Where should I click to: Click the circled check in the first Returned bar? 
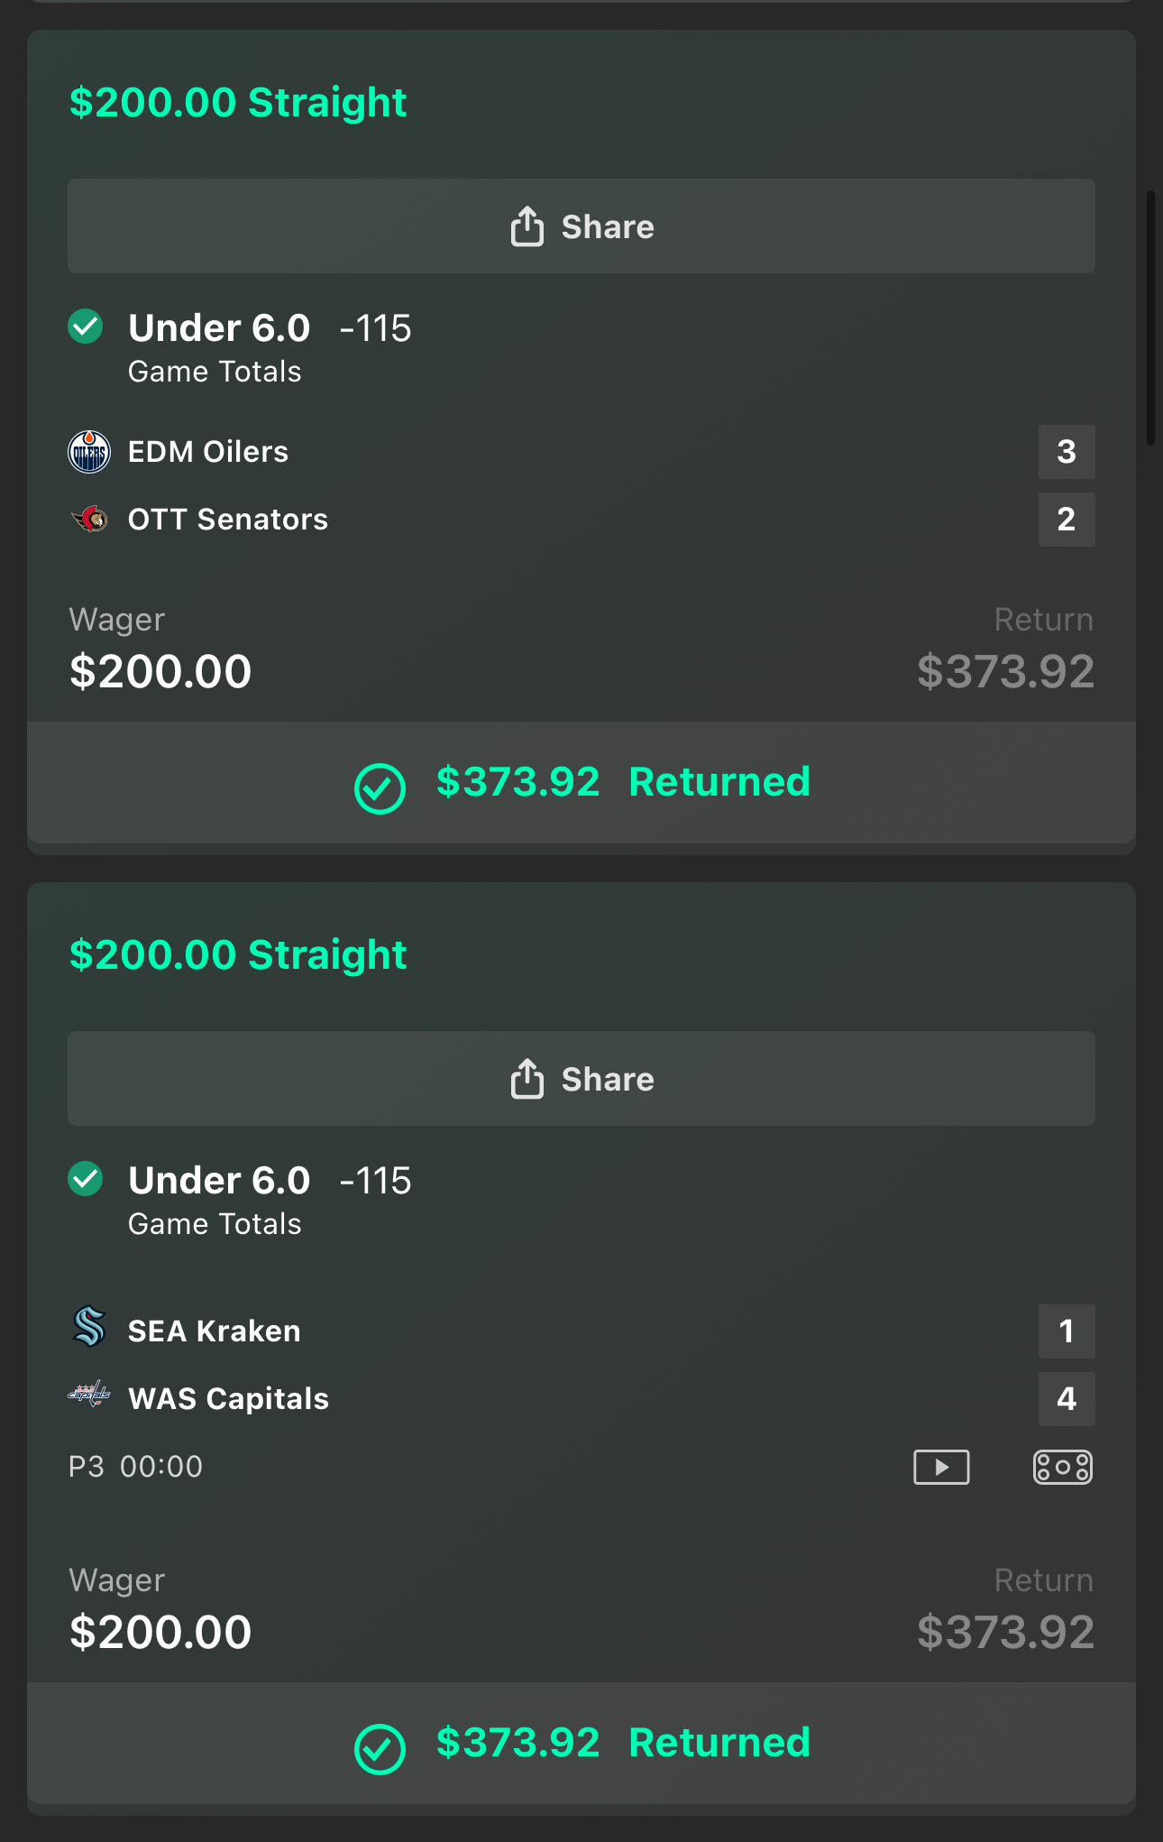(380, 788)
